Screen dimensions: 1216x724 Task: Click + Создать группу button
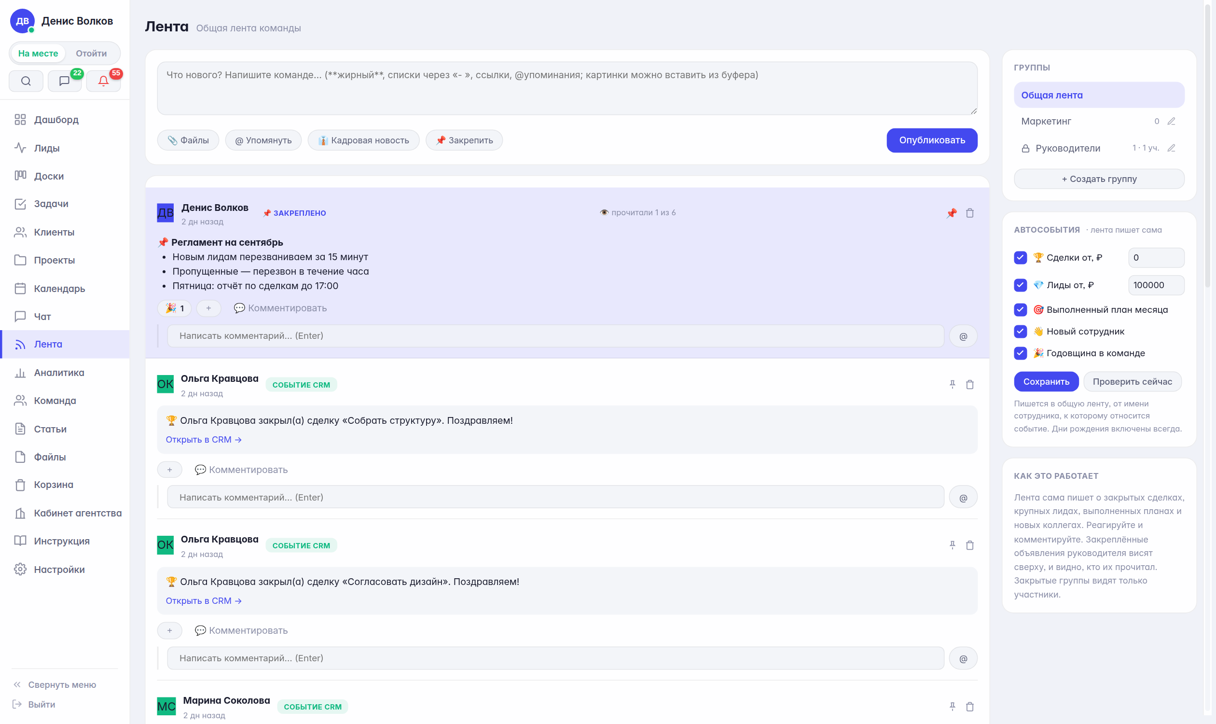pyautogui.click(x=1099, y=179)
